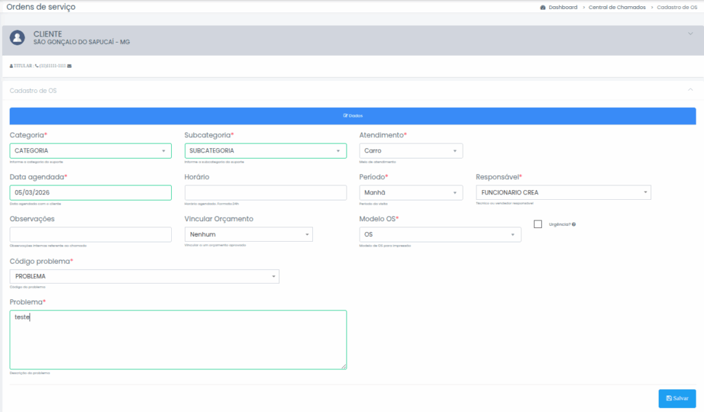Go to Central de Chamados breadcrumb

tap(617, 7)
